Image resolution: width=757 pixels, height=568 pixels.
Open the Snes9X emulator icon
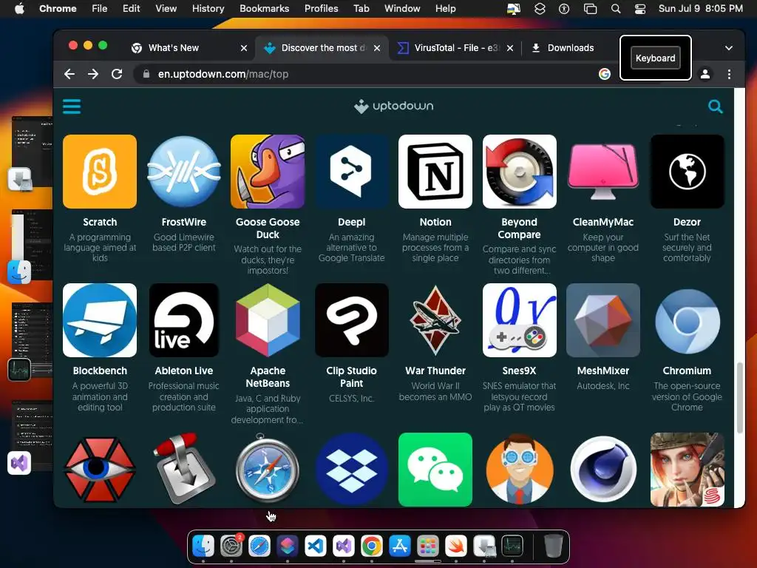[x=520, y=320]
